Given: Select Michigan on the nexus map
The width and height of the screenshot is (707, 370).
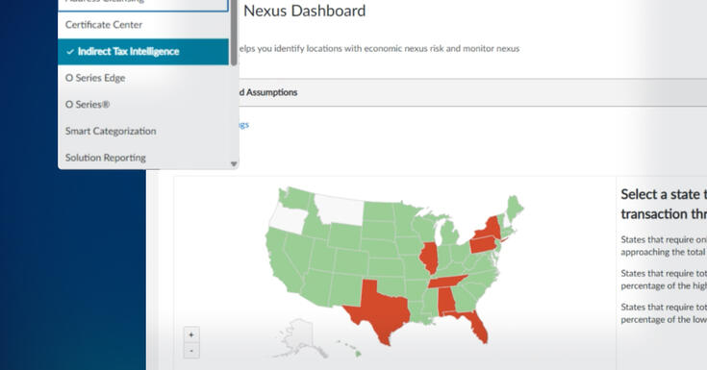Looking at the screenshot, I should (x=448, y=233).
